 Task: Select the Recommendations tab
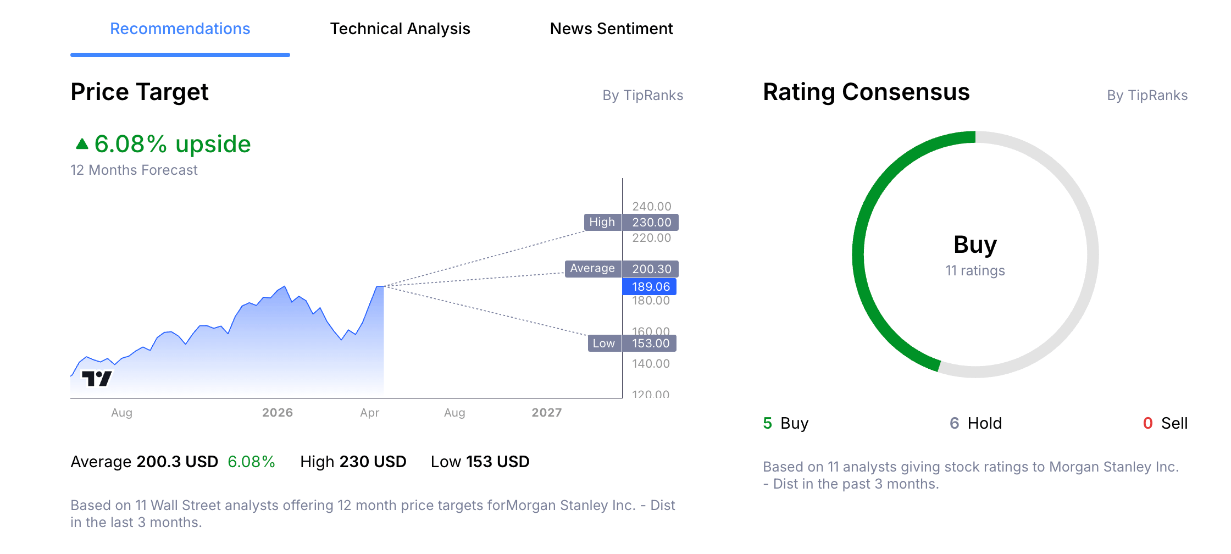pos(180,29)
